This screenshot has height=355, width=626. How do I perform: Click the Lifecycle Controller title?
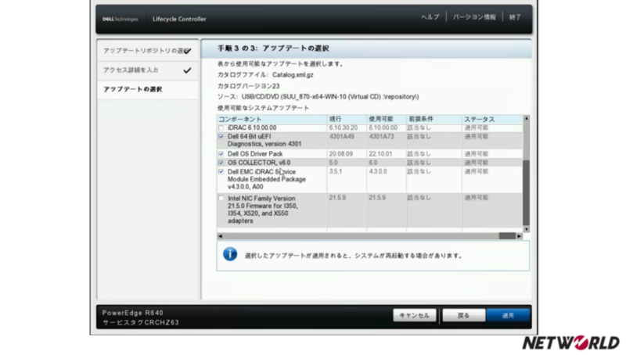[x=179, y=19]
